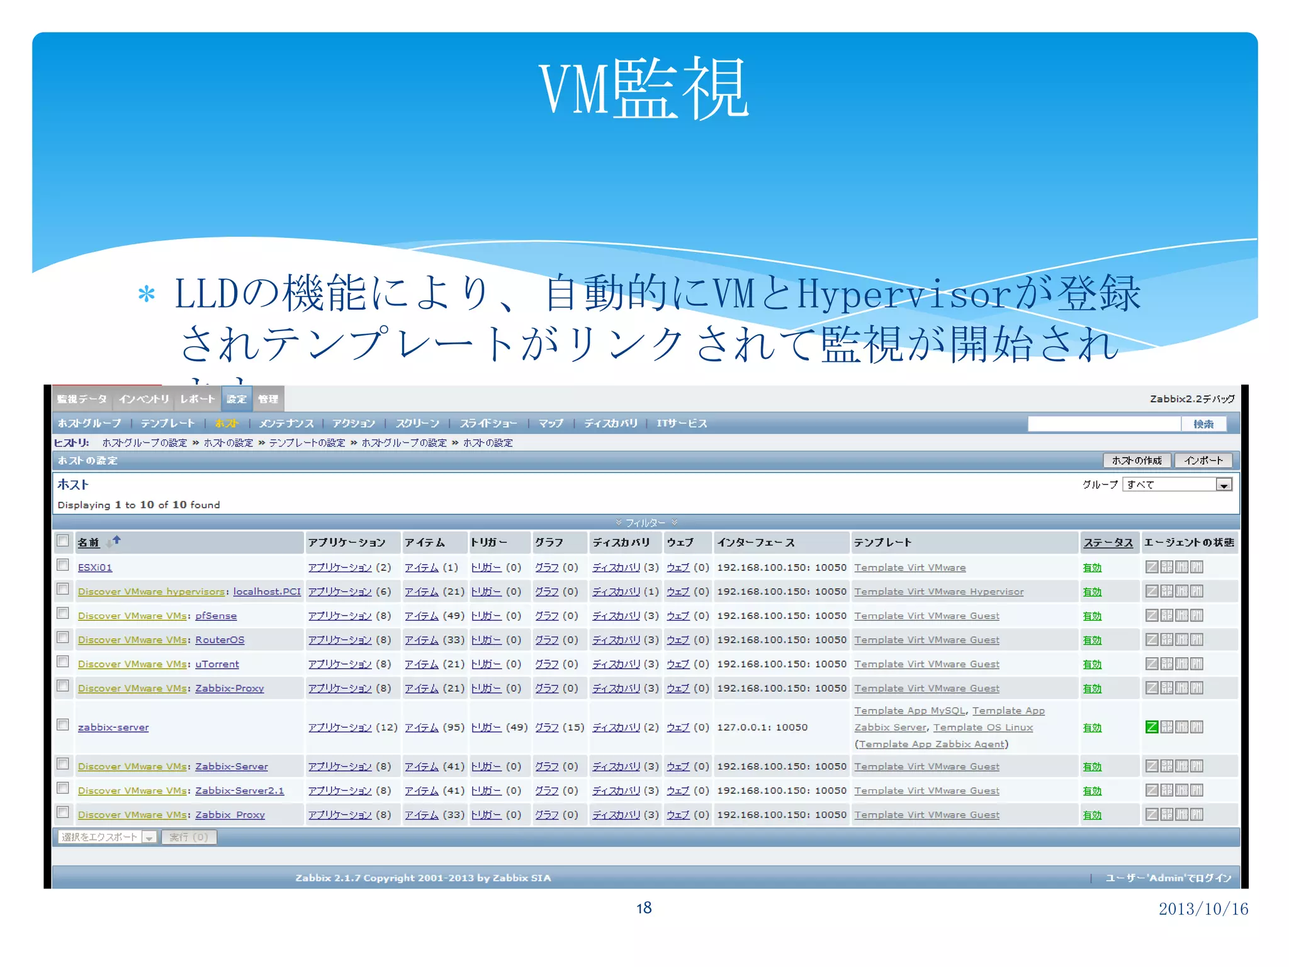Click Zabbix agent icon in localhost.PCI row
1289x967 pixels.
(1151, 592)
